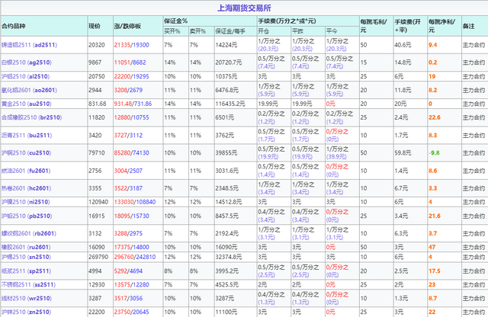
Task: Select price 4994 in the sp2511 row
Action: click(95, 271)
